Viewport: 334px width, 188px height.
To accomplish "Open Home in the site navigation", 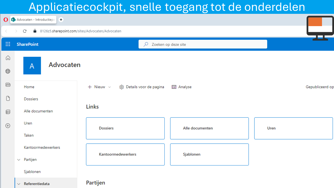I will coord(29,87).
